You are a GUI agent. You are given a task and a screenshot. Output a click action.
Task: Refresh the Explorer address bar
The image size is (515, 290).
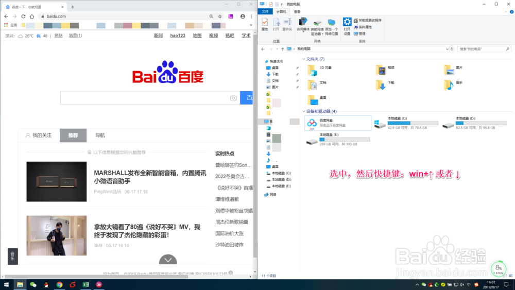(x=452, y=49)
